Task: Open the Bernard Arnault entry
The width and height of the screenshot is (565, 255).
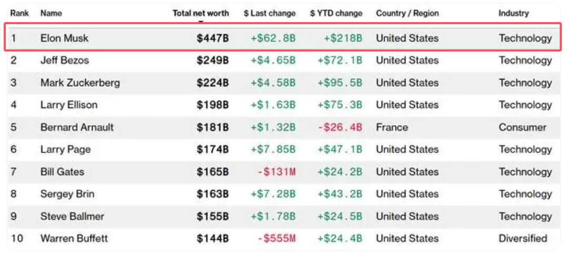Action: [77, 127]
